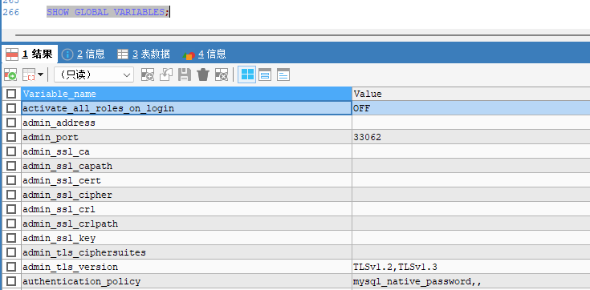
Task: Select the 33062 value cell
Action: [x=471, y=137]
